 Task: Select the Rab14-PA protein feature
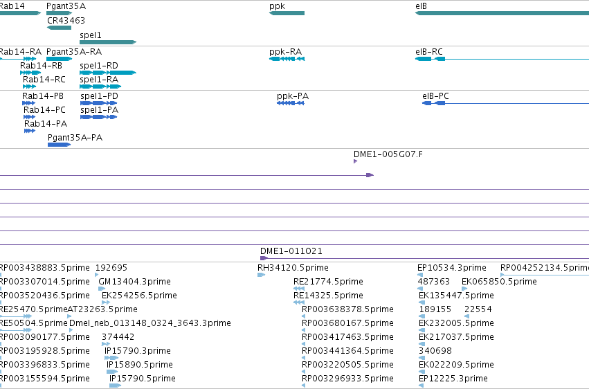(30, 131)
